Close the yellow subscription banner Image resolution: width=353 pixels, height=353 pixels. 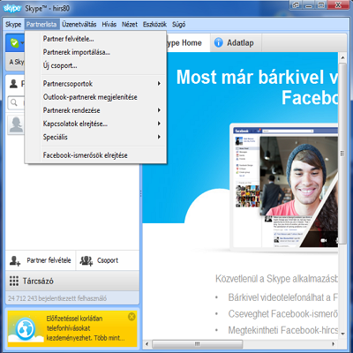click(131, 317)
